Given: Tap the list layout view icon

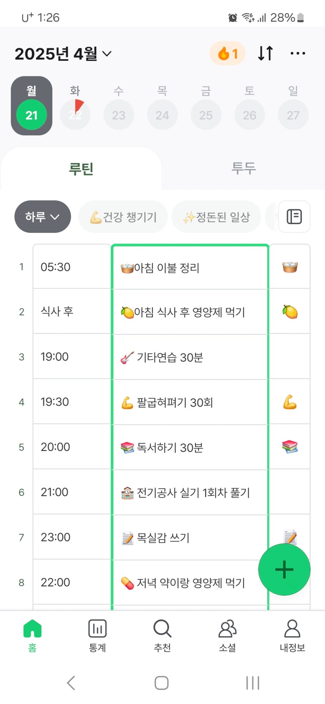Looking at the screenshot, I should coord(294,217).
